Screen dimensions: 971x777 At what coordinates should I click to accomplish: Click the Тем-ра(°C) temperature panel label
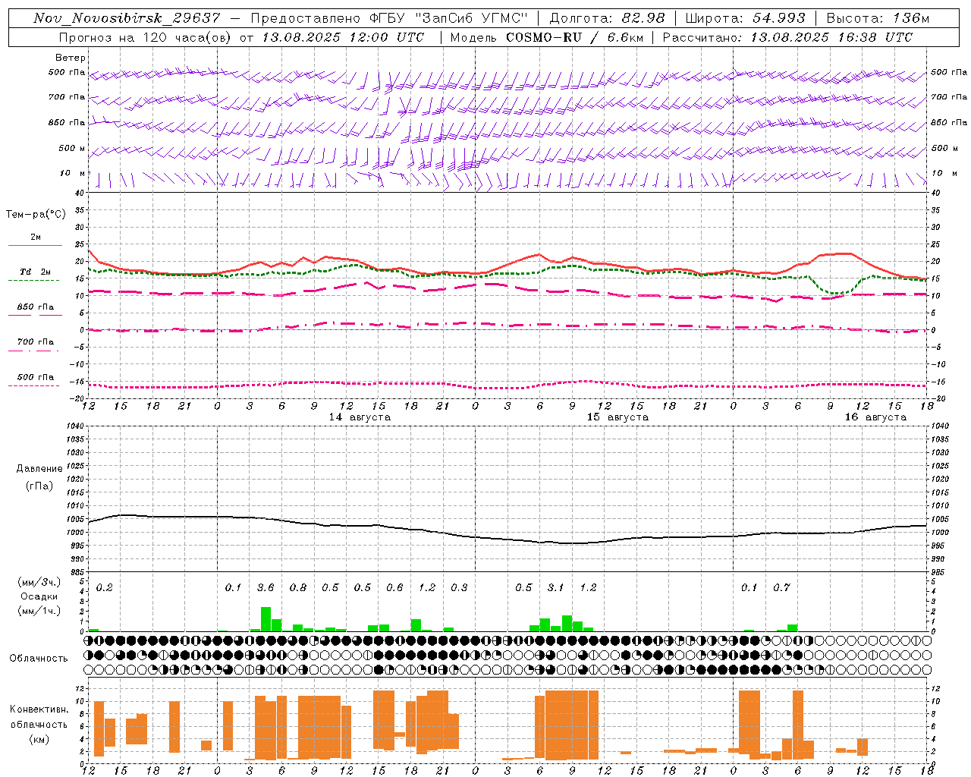tap(36, 215)
